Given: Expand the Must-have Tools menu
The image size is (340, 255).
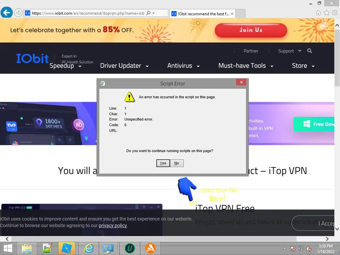Looking at the screenshot, I should click(246, 66).
